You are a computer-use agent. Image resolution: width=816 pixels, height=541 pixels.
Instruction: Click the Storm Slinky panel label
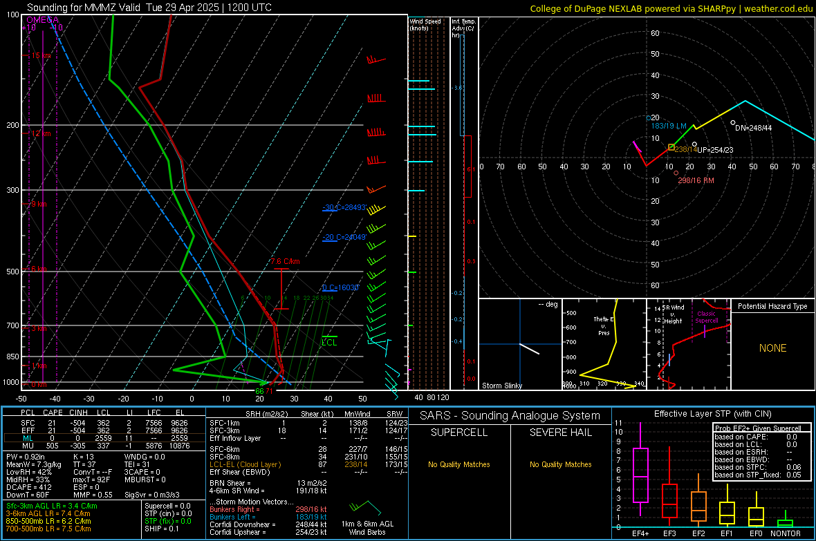(x=501, y=386)
